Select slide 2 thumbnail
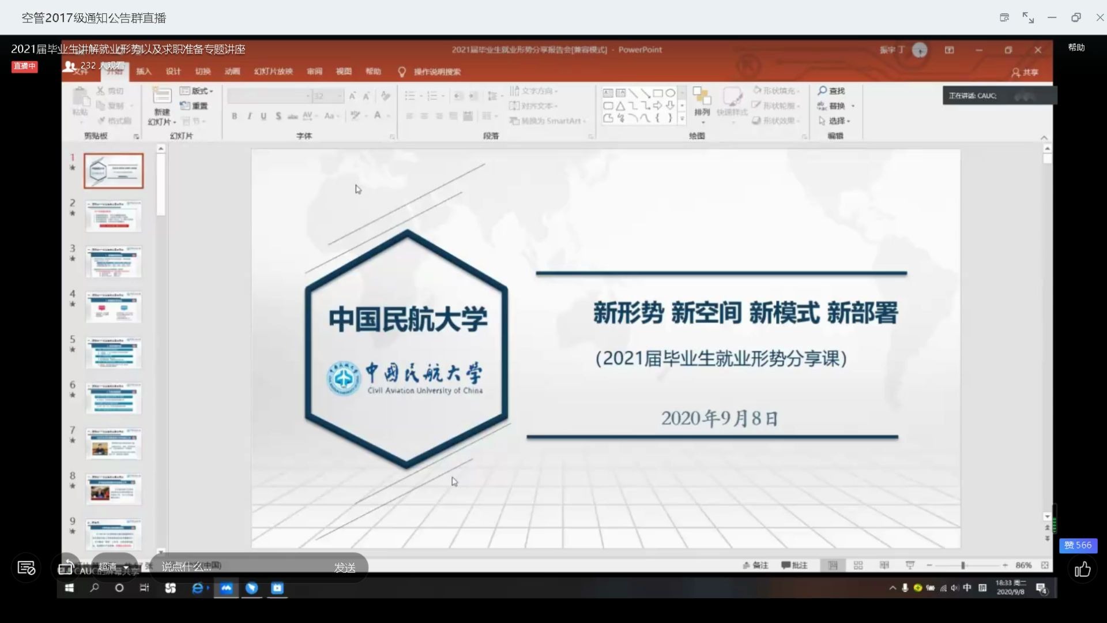Screen dimensions: 1107x623 tap(114, 216)
